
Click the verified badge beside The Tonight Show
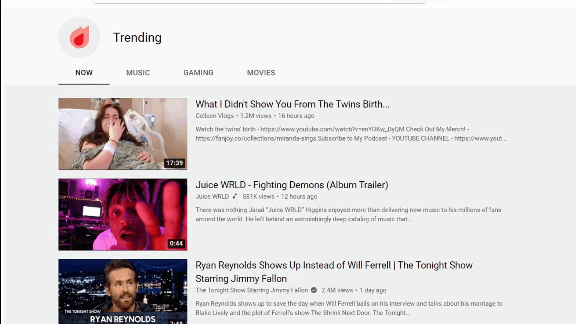(313, 290)
